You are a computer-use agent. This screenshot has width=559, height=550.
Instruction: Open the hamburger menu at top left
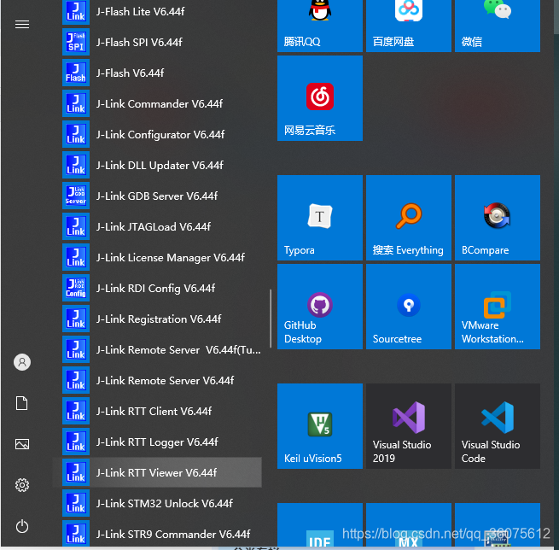tap(22, 24)
